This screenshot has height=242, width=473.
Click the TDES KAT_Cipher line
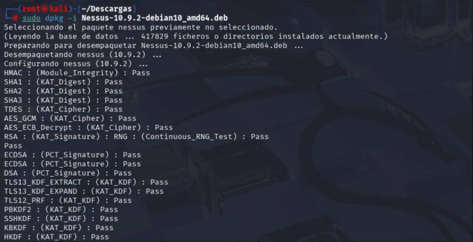pos(63,109)
